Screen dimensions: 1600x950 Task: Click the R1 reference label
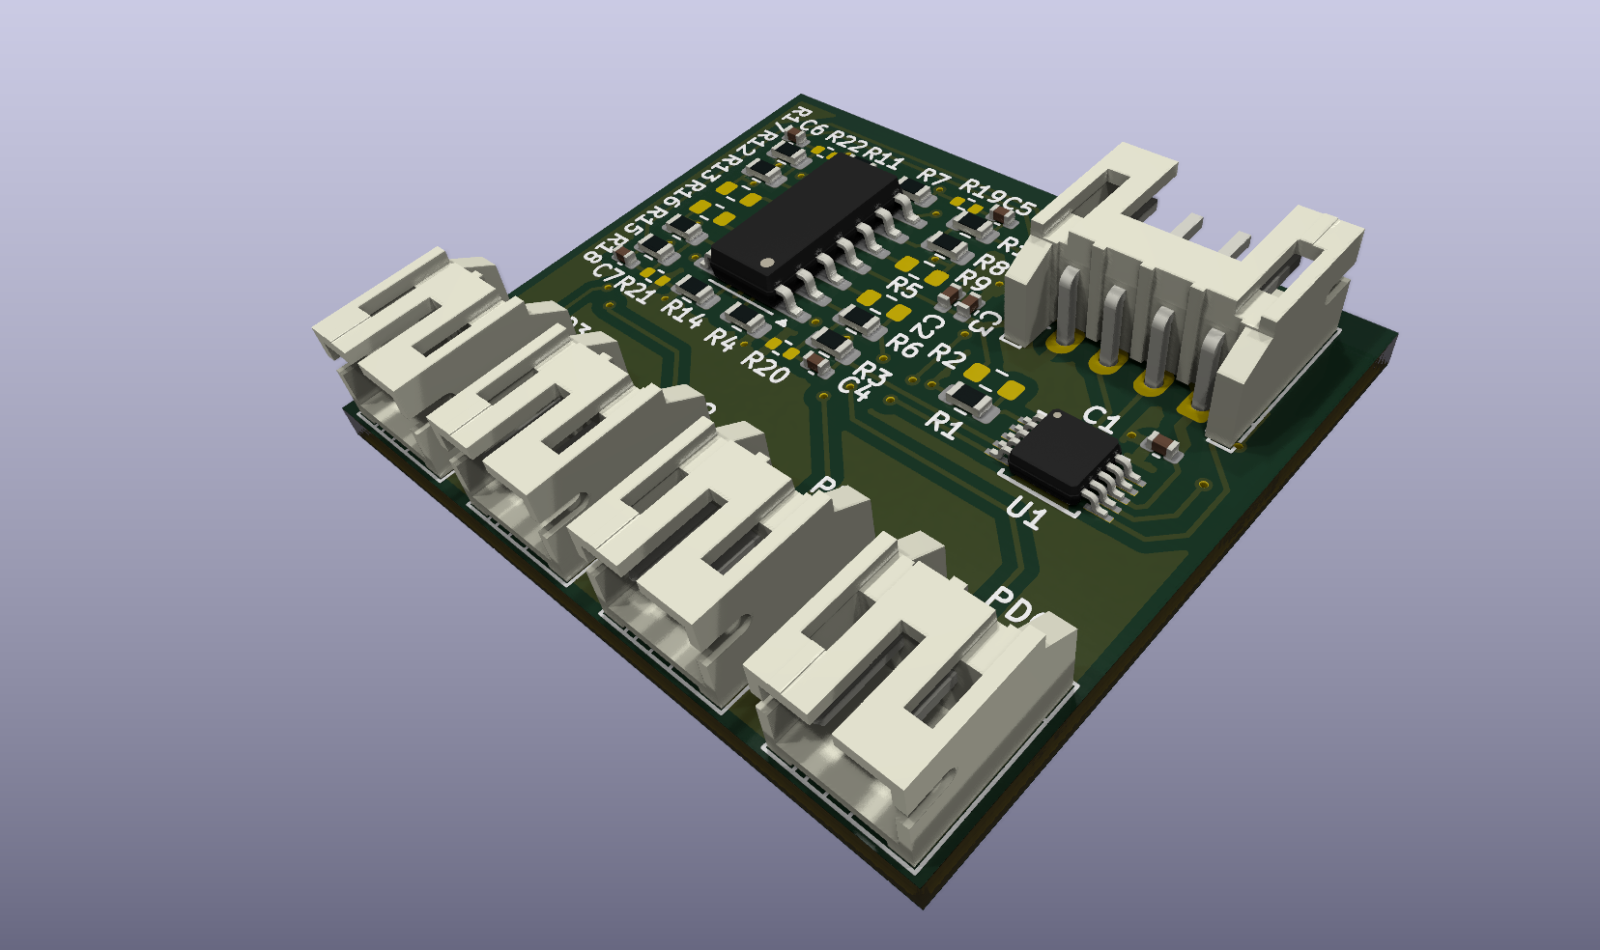click(943, 425)
